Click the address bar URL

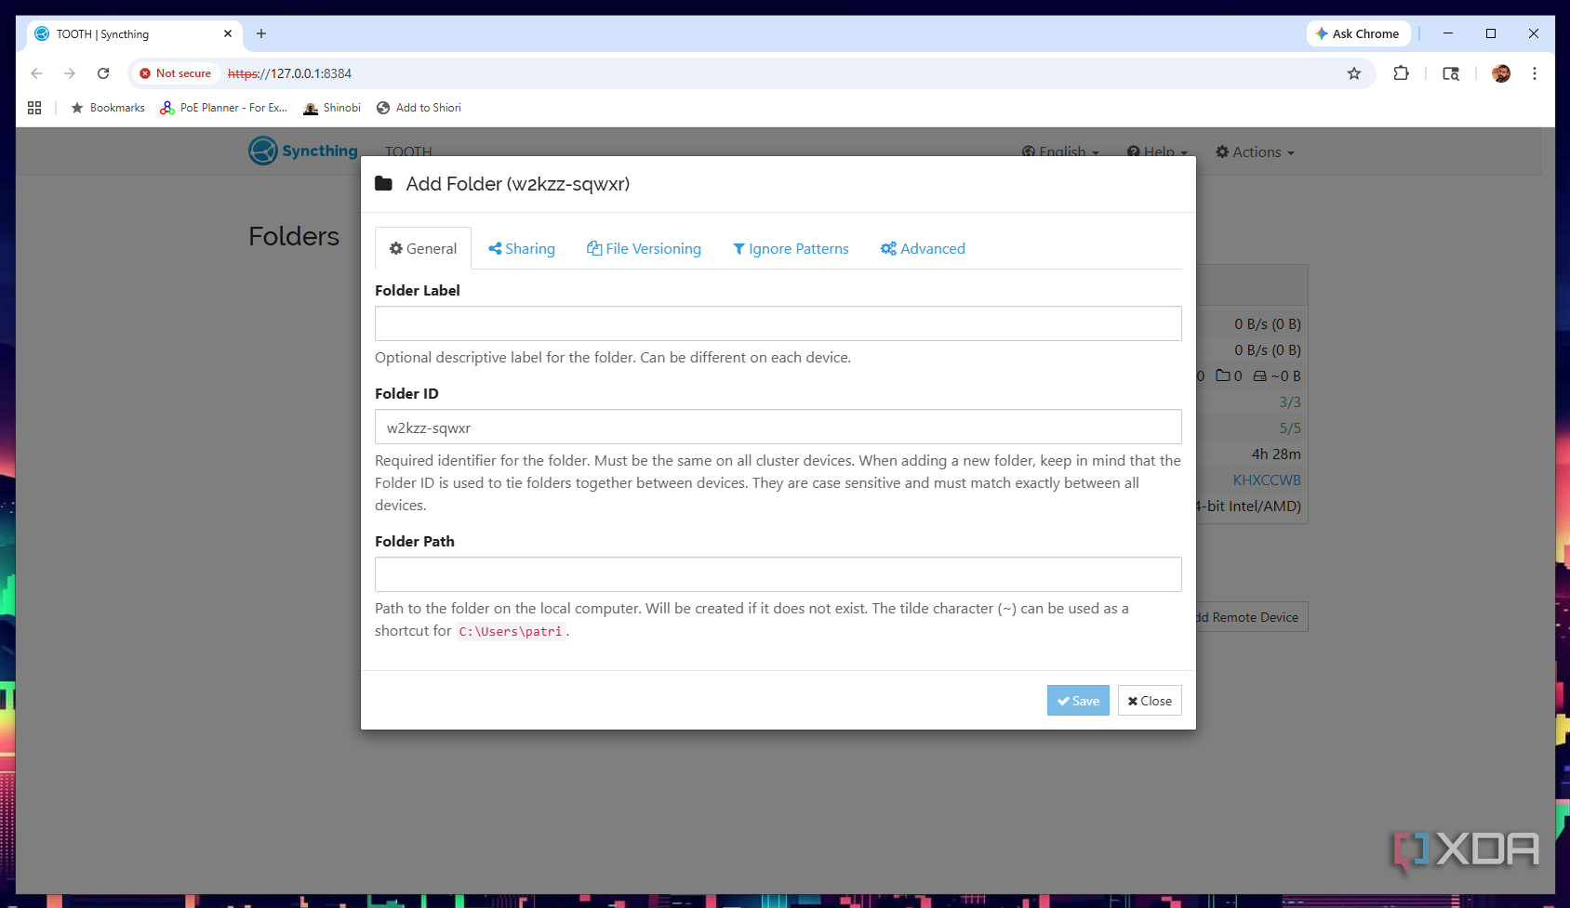(x=290, y=73)
